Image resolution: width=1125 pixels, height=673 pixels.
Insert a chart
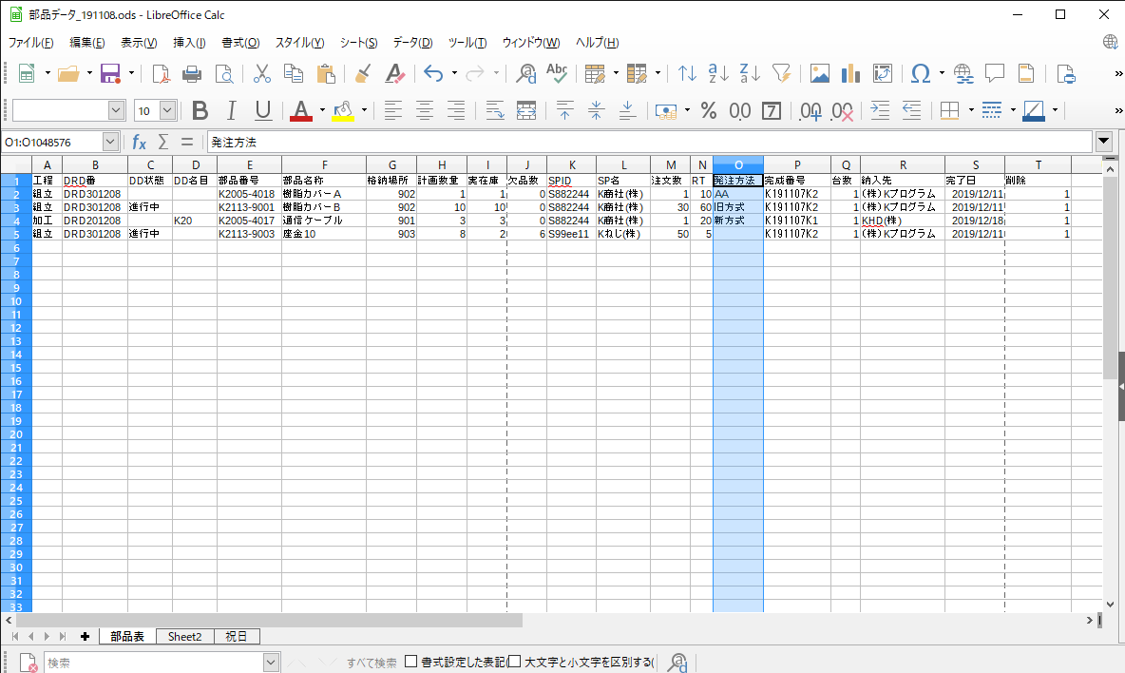(x=849, y=73)
